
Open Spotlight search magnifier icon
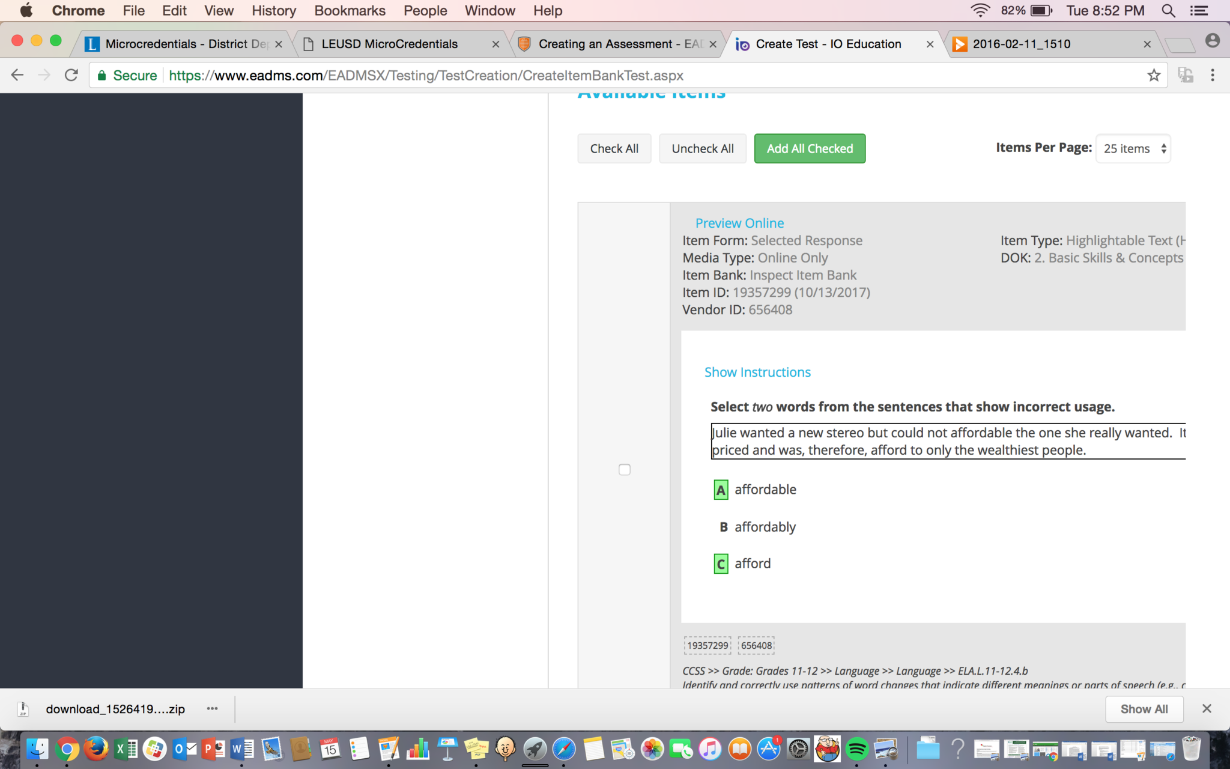pos(1168,10)
